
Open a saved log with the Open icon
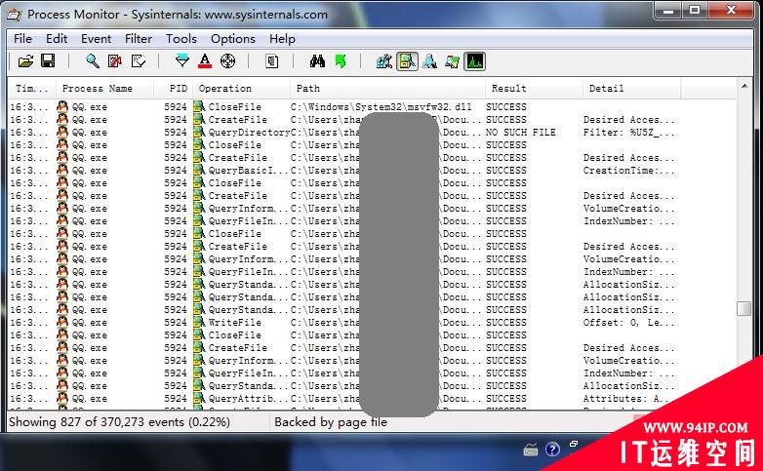(25, 61)
